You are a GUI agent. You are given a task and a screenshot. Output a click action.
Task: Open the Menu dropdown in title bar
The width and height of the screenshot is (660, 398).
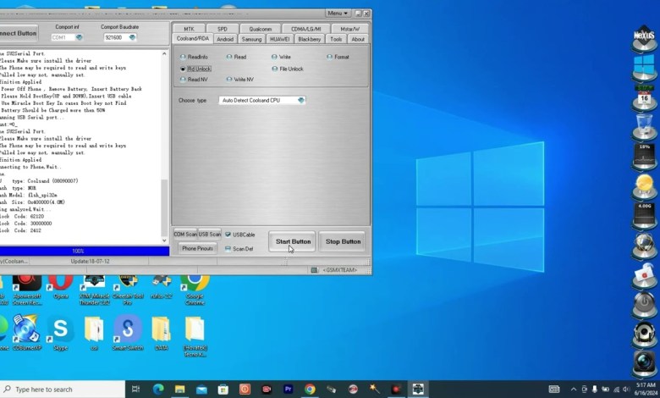tap(338, 14)
